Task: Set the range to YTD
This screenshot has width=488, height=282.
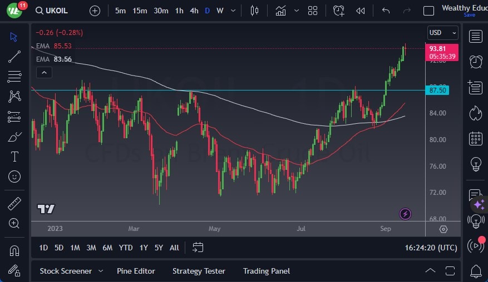Action: click(x=126, y=248)
